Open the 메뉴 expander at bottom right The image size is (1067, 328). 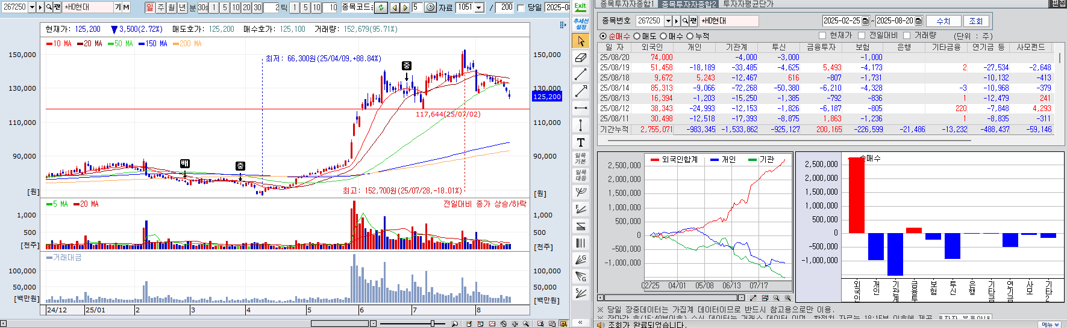click(1051, 324)
